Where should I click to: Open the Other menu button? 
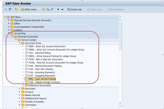coord(29,9)
